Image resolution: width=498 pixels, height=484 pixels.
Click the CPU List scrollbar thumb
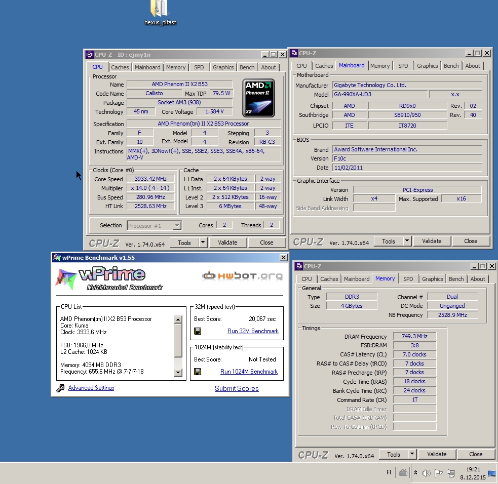178,340
